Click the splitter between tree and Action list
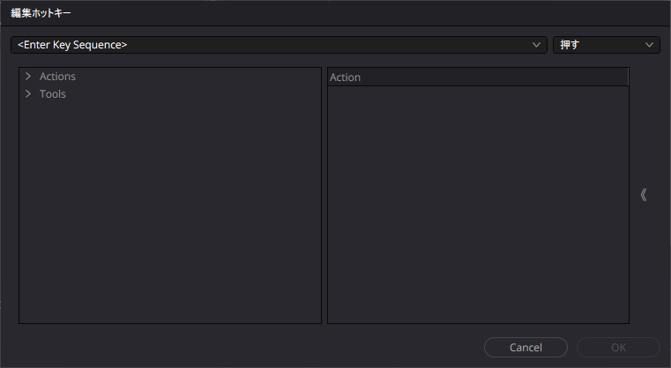The height and width of the screenshot is (368, 671). pos(324,195)
